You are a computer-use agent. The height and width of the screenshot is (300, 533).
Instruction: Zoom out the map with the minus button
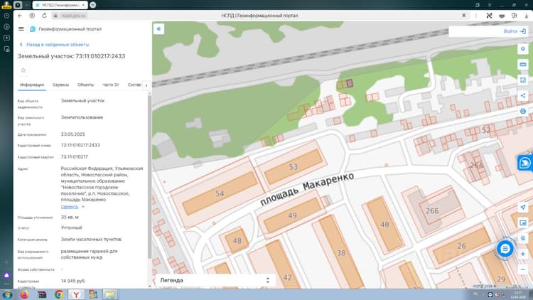pos(523,269)
